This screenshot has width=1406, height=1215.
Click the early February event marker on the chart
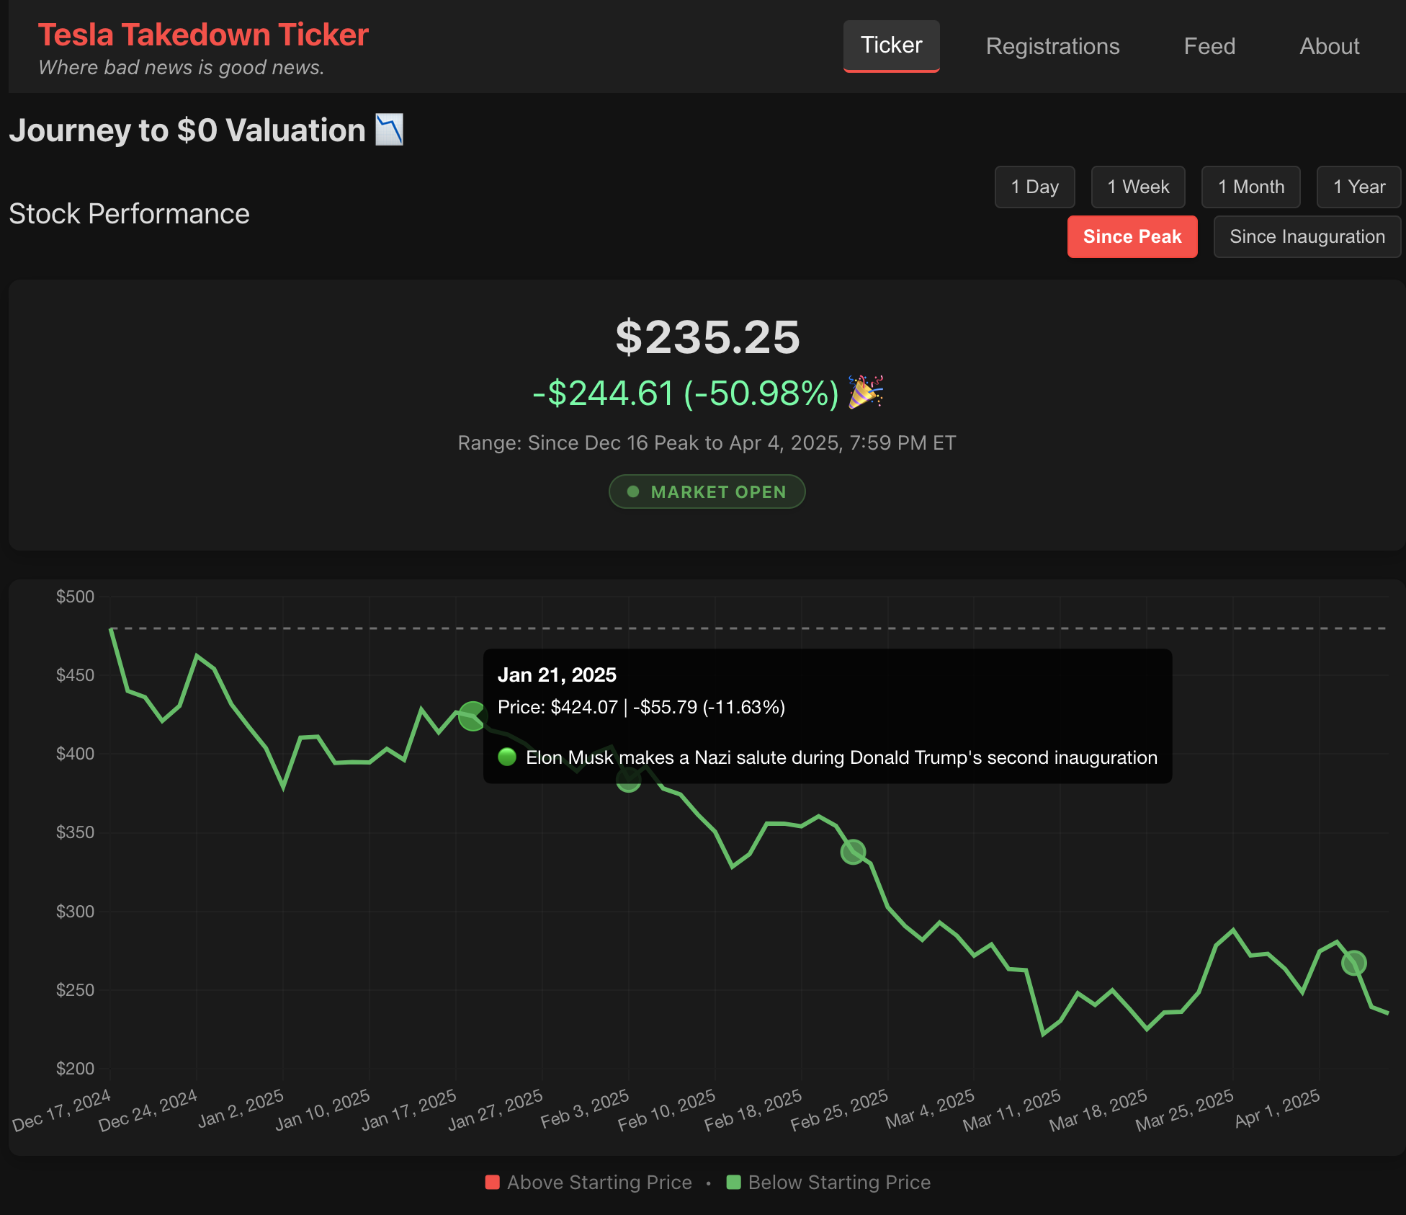click(x=628, y=779)
